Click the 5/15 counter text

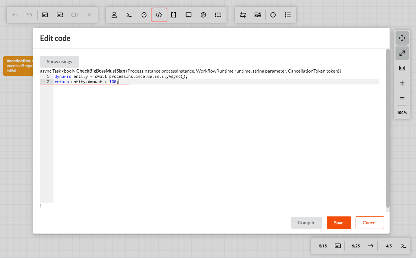[x=323, y=246]
